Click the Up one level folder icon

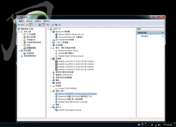coord(27,25)
